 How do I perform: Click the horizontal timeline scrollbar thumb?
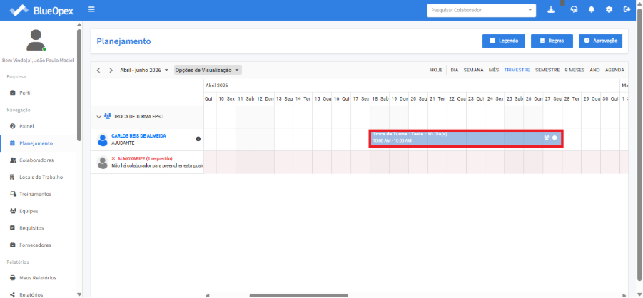pyautogui.click(x=299, y=295)
